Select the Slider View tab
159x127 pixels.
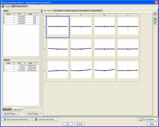7,109
